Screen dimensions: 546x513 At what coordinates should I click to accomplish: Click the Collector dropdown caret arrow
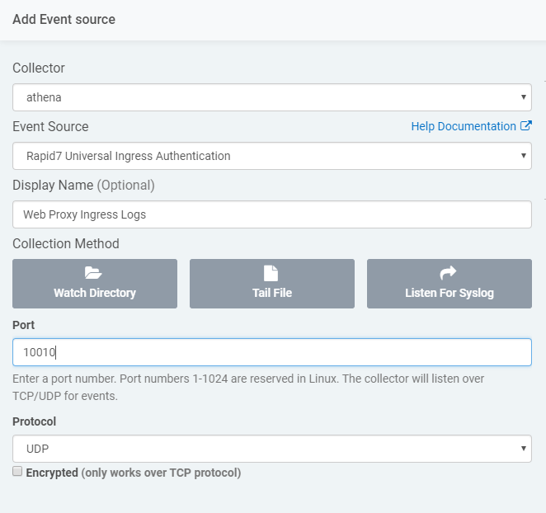[523, 97]
